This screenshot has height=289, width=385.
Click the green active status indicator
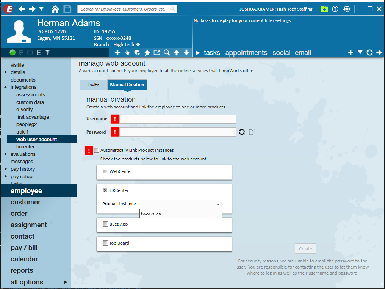(13, 52)
